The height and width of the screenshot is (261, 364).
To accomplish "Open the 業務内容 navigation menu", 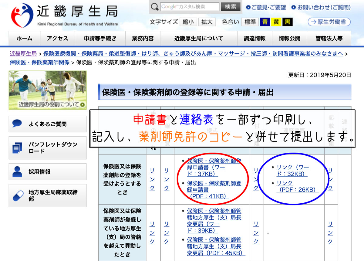I will coord(143,39).
